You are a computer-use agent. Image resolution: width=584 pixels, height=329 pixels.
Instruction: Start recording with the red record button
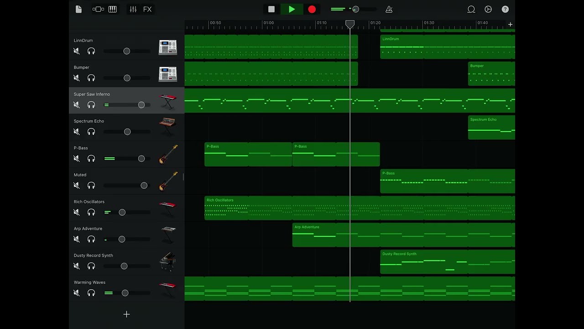click(x=312, y=9)
